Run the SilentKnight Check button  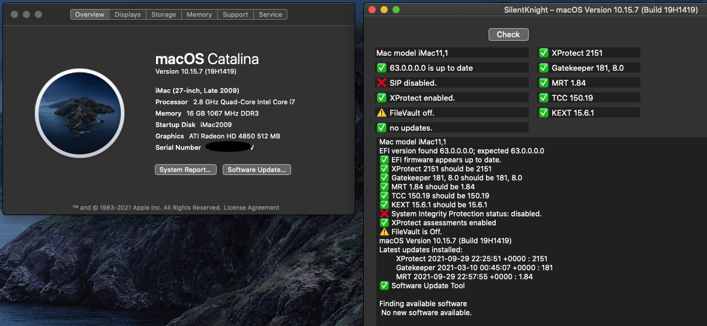click(x=508, y=34)
